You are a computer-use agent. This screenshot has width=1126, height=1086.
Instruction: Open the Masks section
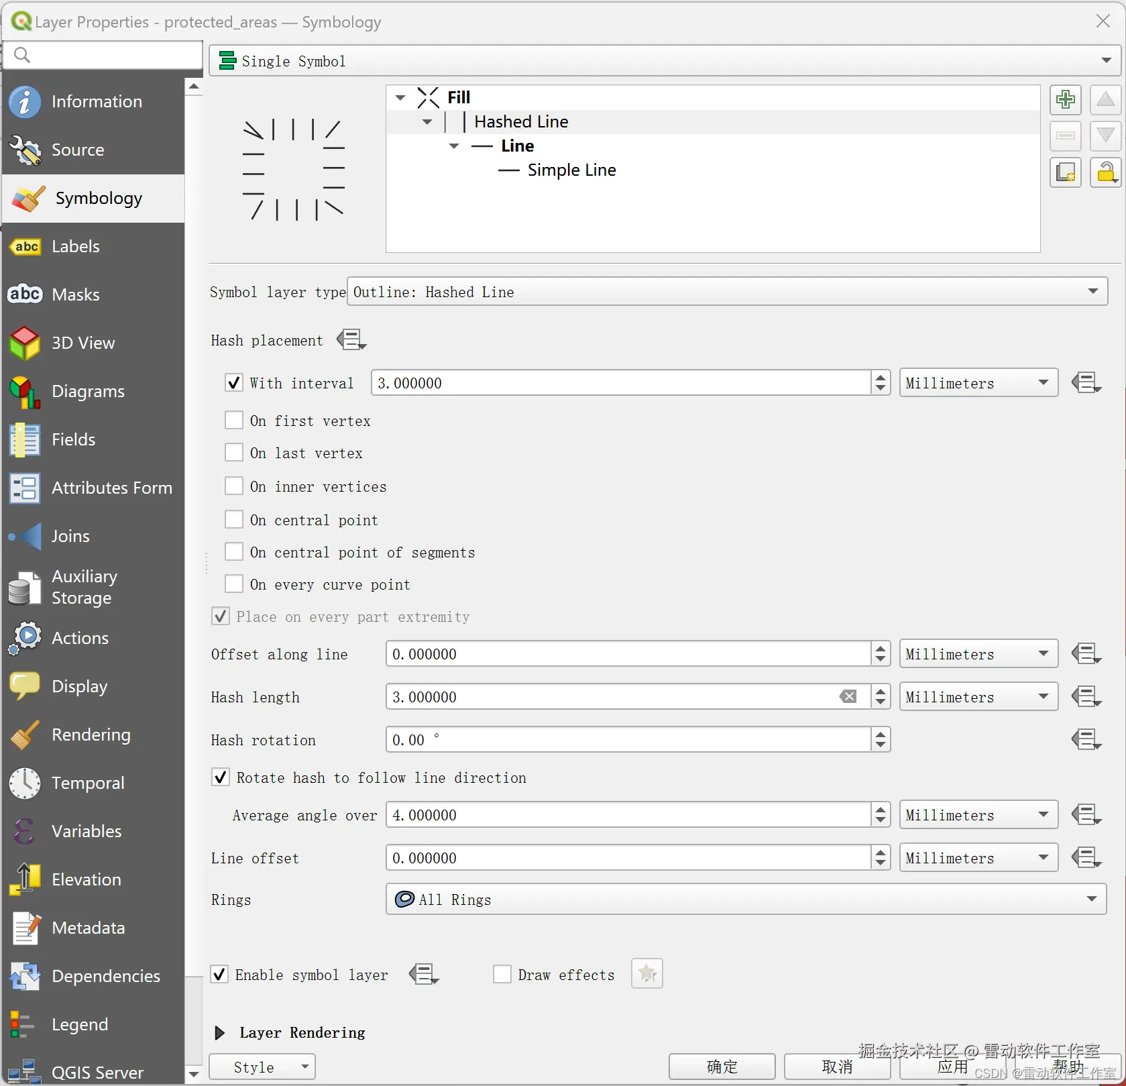pos(93,294)
